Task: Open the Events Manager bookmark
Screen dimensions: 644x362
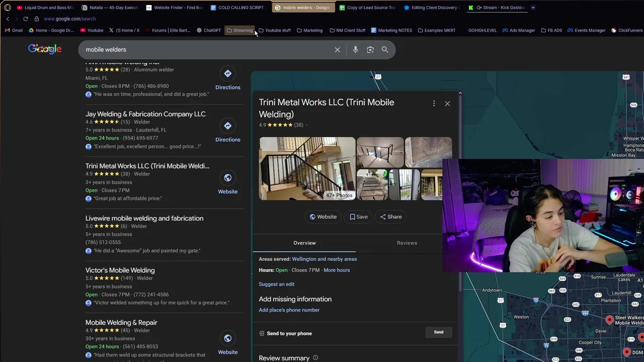Action: (587, 30)
